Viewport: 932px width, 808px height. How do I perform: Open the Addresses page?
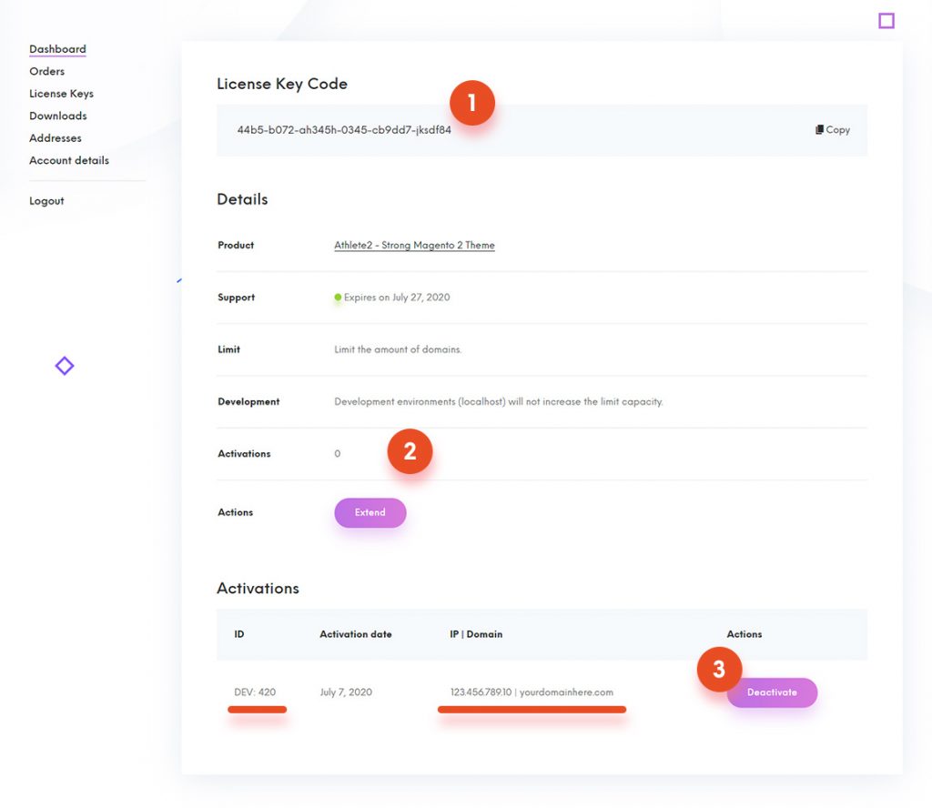(x=55, y=137)
